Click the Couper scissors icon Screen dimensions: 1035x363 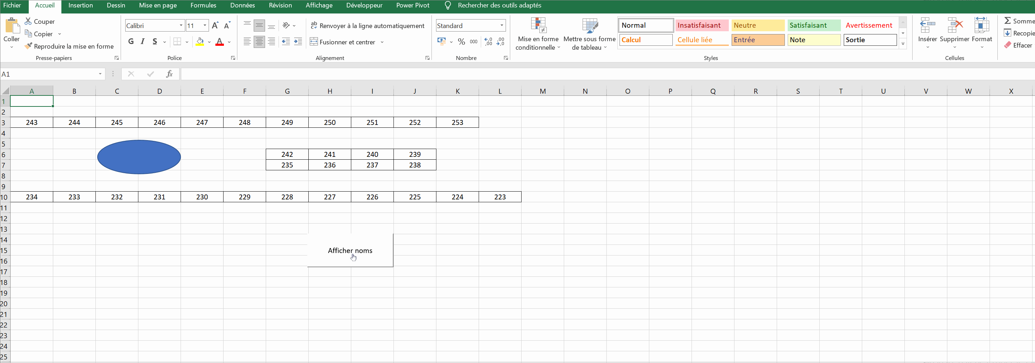coord(28,21)
